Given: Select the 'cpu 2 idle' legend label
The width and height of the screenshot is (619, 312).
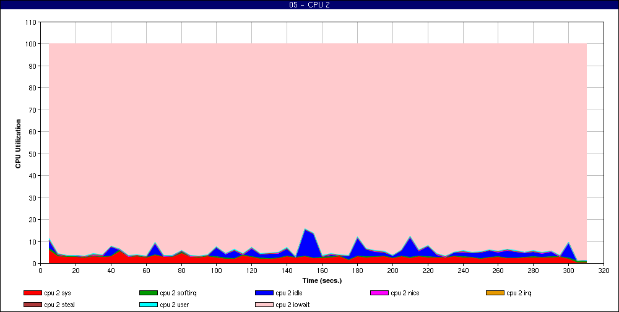Looking at the screenshot, I should click(289, 293).
